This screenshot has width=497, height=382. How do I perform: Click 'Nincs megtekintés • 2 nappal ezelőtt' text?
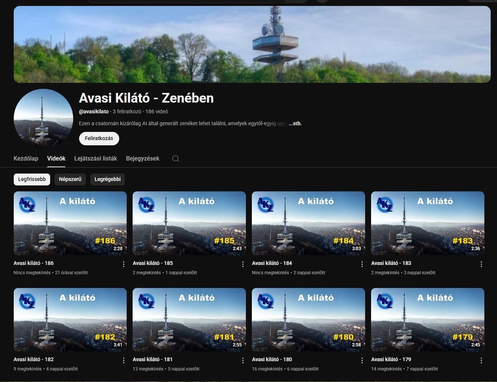[x=289, y=273]
